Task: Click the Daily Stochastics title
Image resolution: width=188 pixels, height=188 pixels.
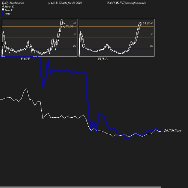Action: (x=13, y=3)
